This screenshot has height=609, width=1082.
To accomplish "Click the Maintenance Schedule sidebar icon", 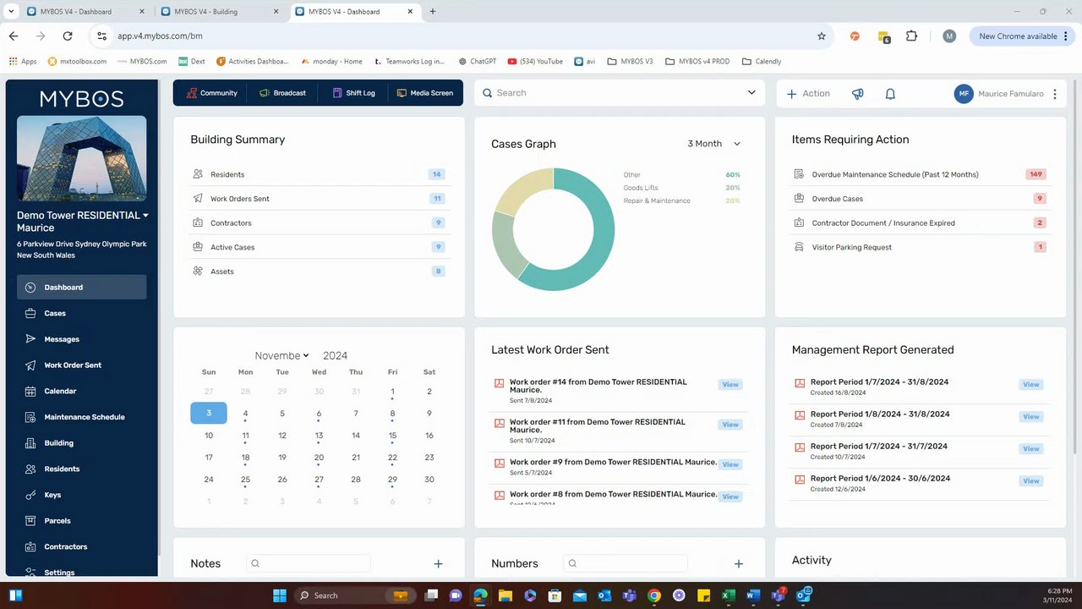I will (x=30, y=417).
